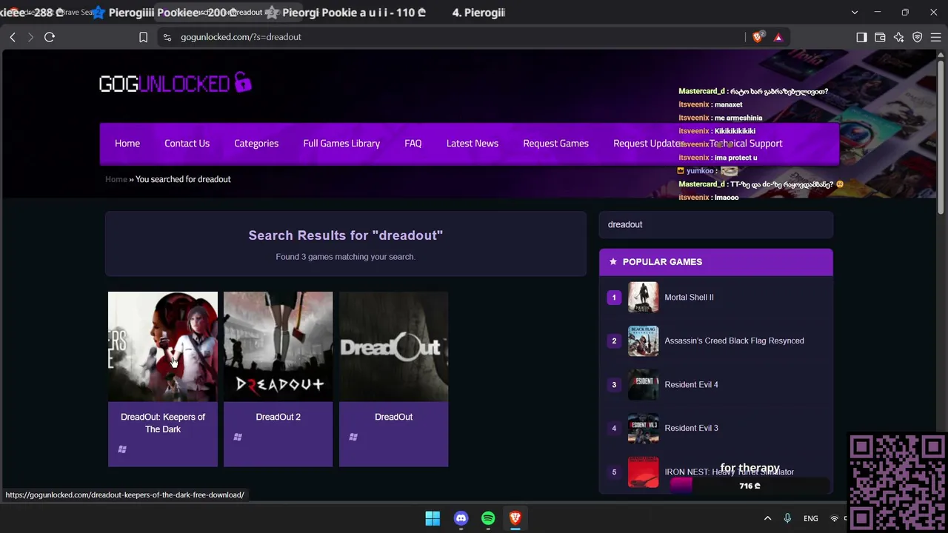Screen dimensions: 948x533
Task: Click the rank 1 badge in popular games
Action: point(613,297)
